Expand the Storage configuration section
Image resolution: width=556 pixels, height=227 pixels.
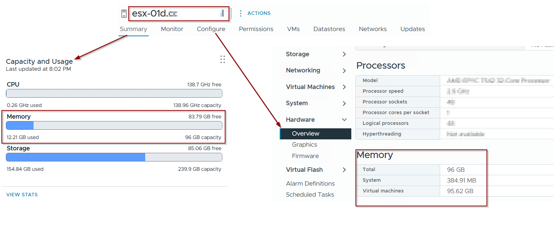[x=344, y=54]
